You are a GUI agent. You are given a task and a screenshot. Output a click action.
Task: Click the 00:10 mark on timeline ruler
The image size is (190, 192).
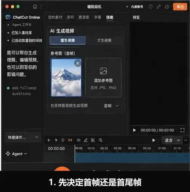pyautogui.click(x=91, y=148)
